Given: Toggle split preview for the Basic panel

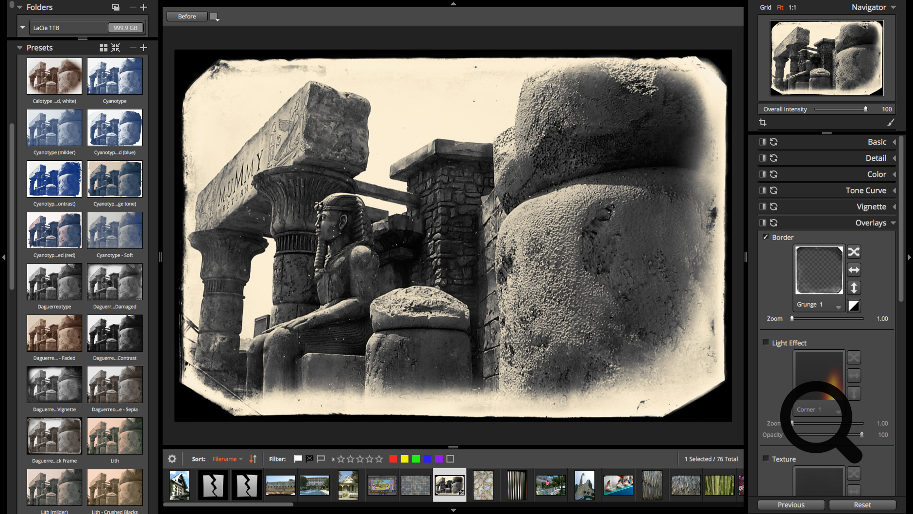Looking at the screenshot, I should coord(762,141).
